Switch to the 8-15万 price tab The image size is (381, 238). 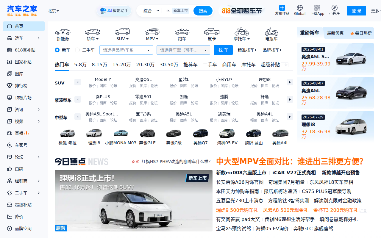tap(99, 65)
